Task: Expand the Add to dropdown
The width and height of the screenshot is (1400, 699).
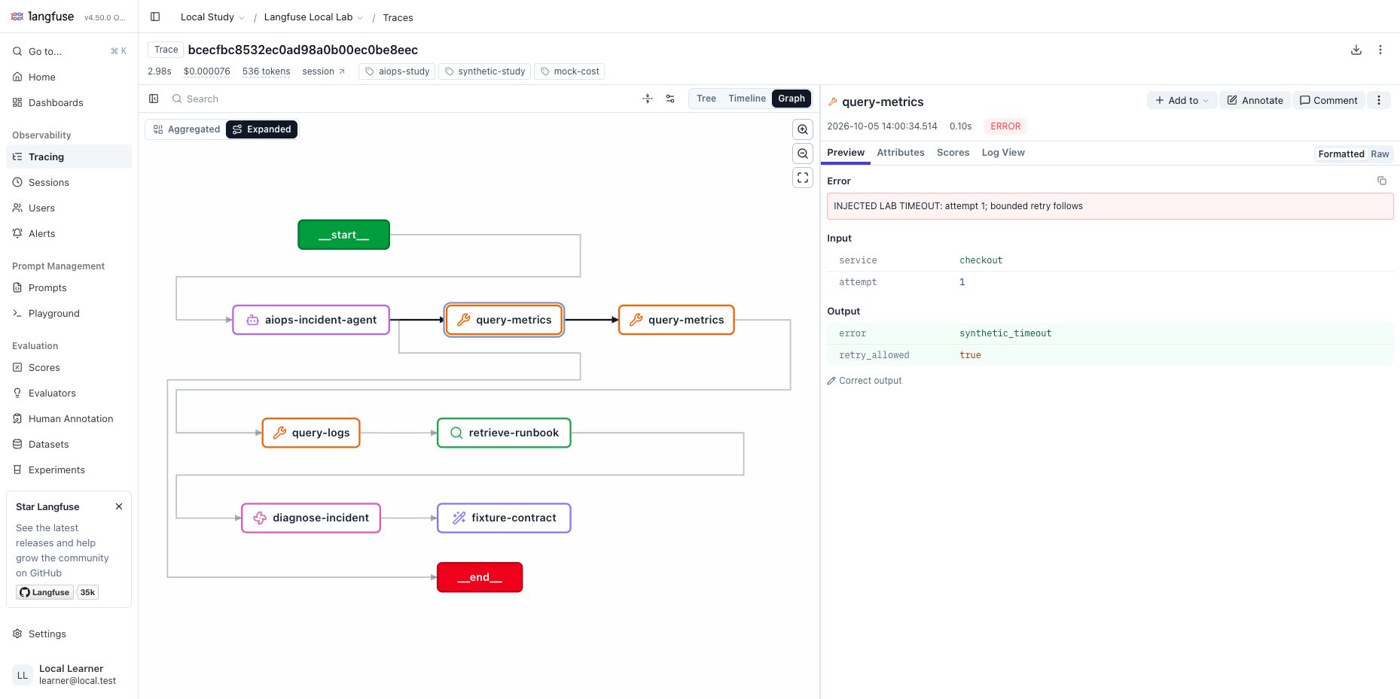Action: pos(1182,100)
